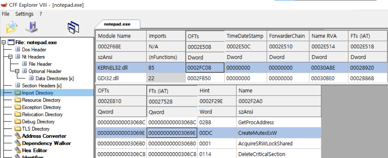Viewport: 388px width, 158px height.
Task: Click the Imports column header
Action: 166,36
